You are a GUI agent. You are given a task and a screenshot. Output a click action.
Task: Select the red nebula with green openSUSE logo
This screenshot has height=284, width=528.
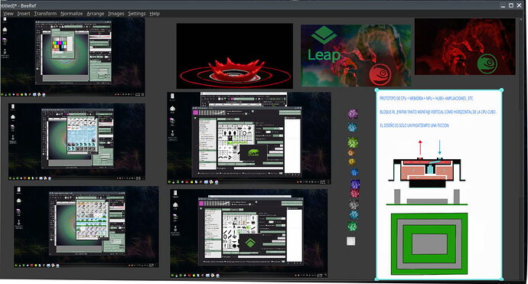465,47
